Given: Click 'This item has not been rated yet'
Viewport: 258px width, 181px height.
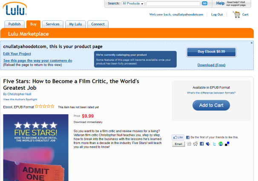Looking at the screenshot, I should pyautogui.click(x=78, y=107).
